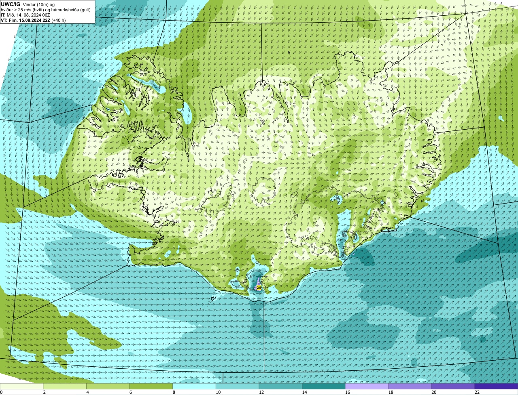Screen dimensions: 518x395
Task: Pick the 2–4 m/s light green swatch
Action: pyautogui.click(x=65, y=386)
